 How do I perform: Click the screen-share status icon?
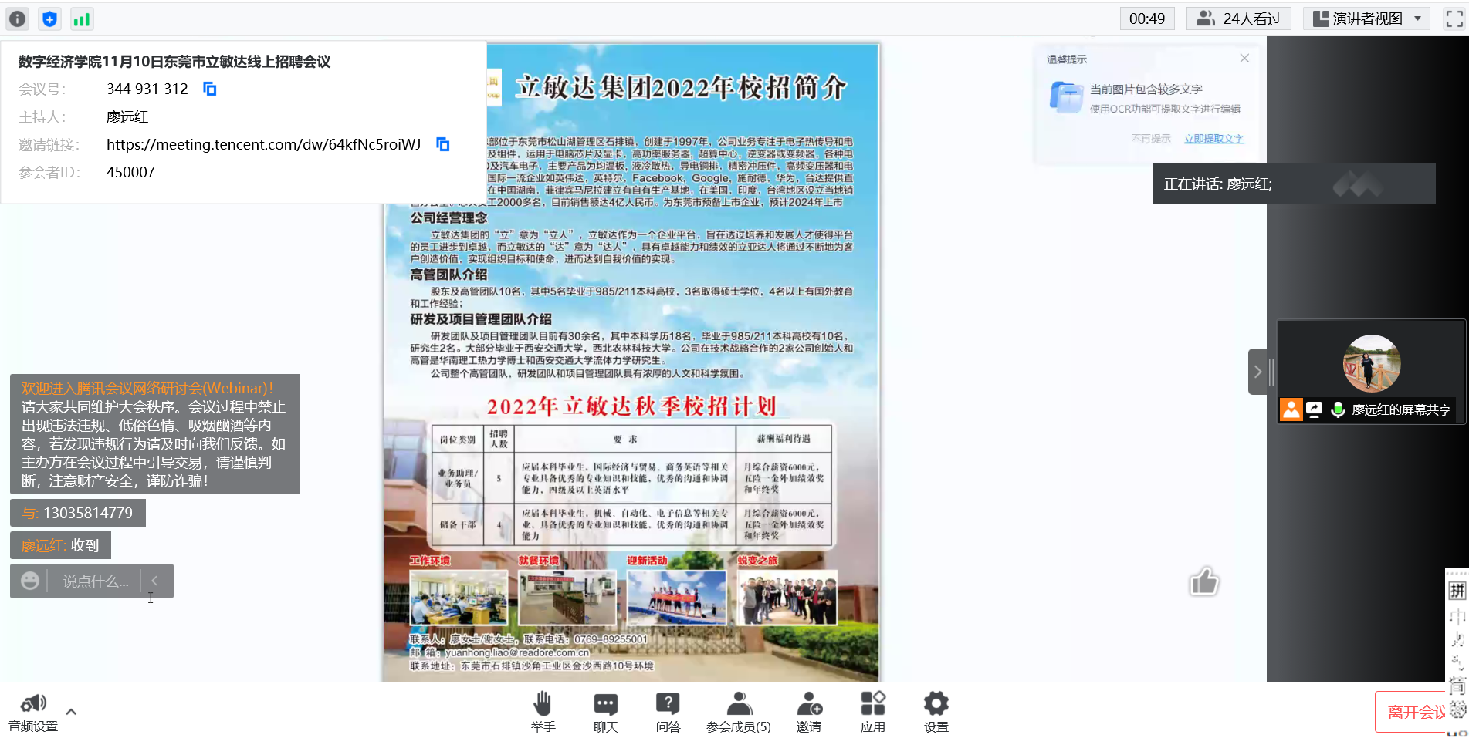coord(1315,409)
